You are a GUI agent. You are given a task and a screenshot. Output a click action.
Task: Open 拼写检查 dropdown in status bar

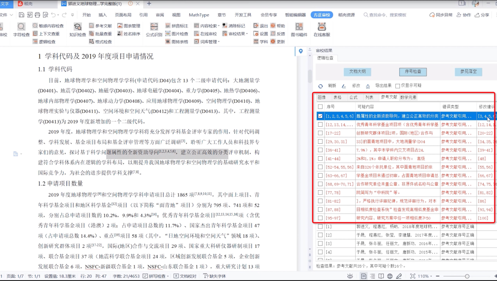click(168, 276)
